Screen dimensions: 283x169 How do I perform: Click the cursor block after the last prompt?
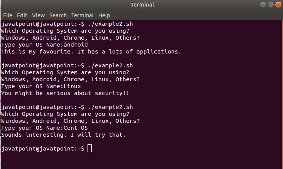click(89, 149)
